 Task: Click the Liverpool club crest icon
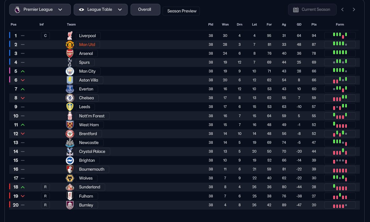70,36
